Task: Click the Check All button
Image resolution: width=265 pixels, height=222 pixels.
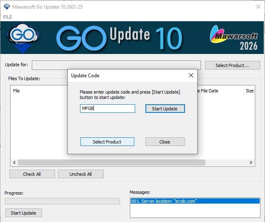Action: (32, 174)
